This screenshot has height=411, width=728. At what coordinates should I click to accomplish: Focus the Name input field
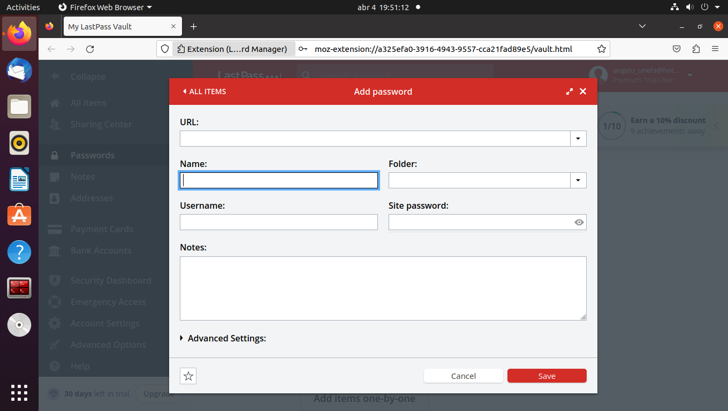point(279,180)
